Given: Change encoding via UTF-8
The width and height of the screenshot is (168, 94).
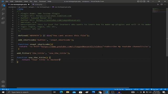Looking at the screenshot, I should point(136,89).
